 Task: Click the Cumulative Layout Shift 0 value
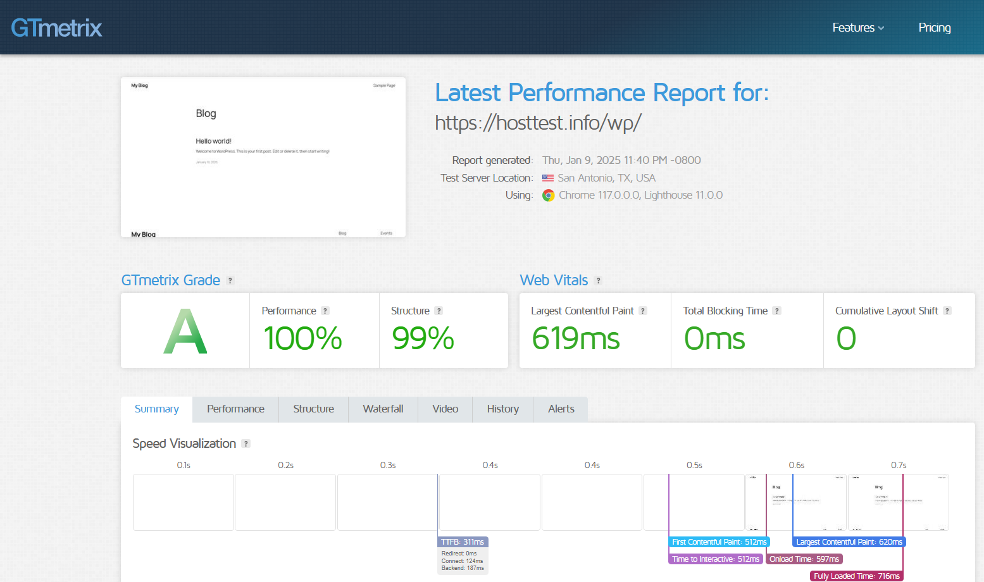click(846, 338)
